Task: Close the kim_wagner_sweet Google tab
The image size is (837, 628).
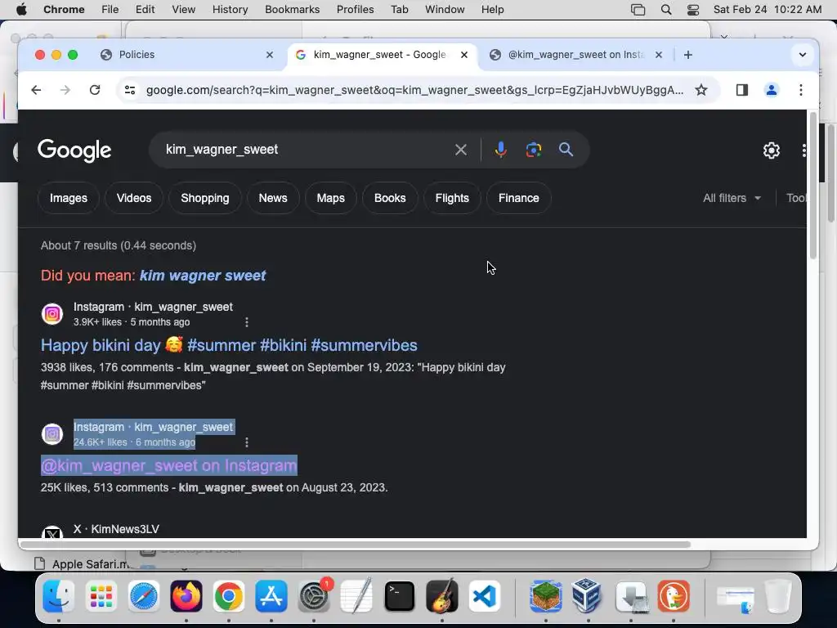Action: 464,55
